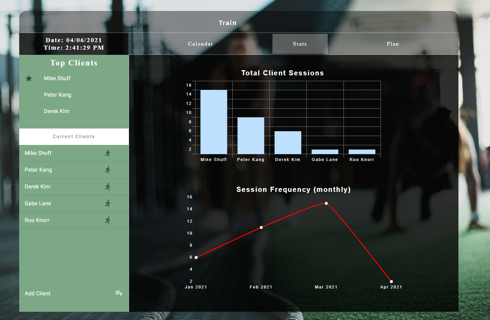This screenshot has width=490, height=320.
Task: Open the Calendar tab
Action: pyautogui.click(x=200, y=44)
